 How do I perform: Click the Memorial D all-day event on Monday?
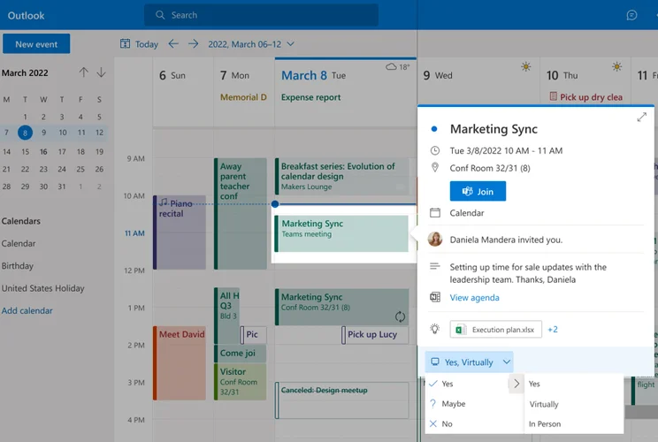(243, 97)
